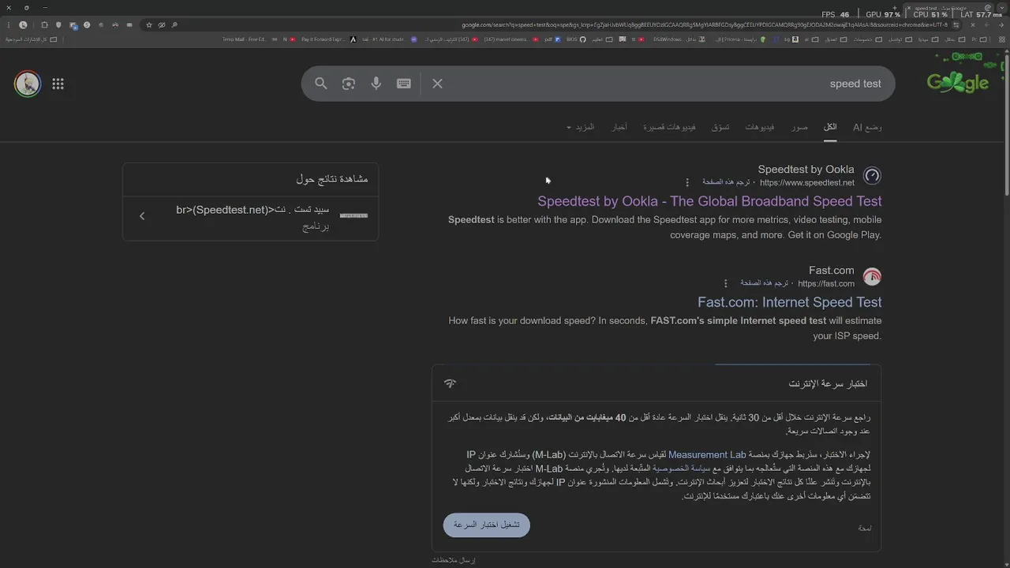The height and width of the screenshot is (568, 1010).
Task: Click the shield extension icon in toolbar
Action: click(58, 25)
